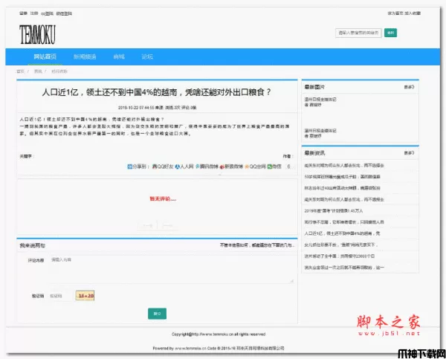
Task: Open the 论坛 menu item
Action: [147, 56]
